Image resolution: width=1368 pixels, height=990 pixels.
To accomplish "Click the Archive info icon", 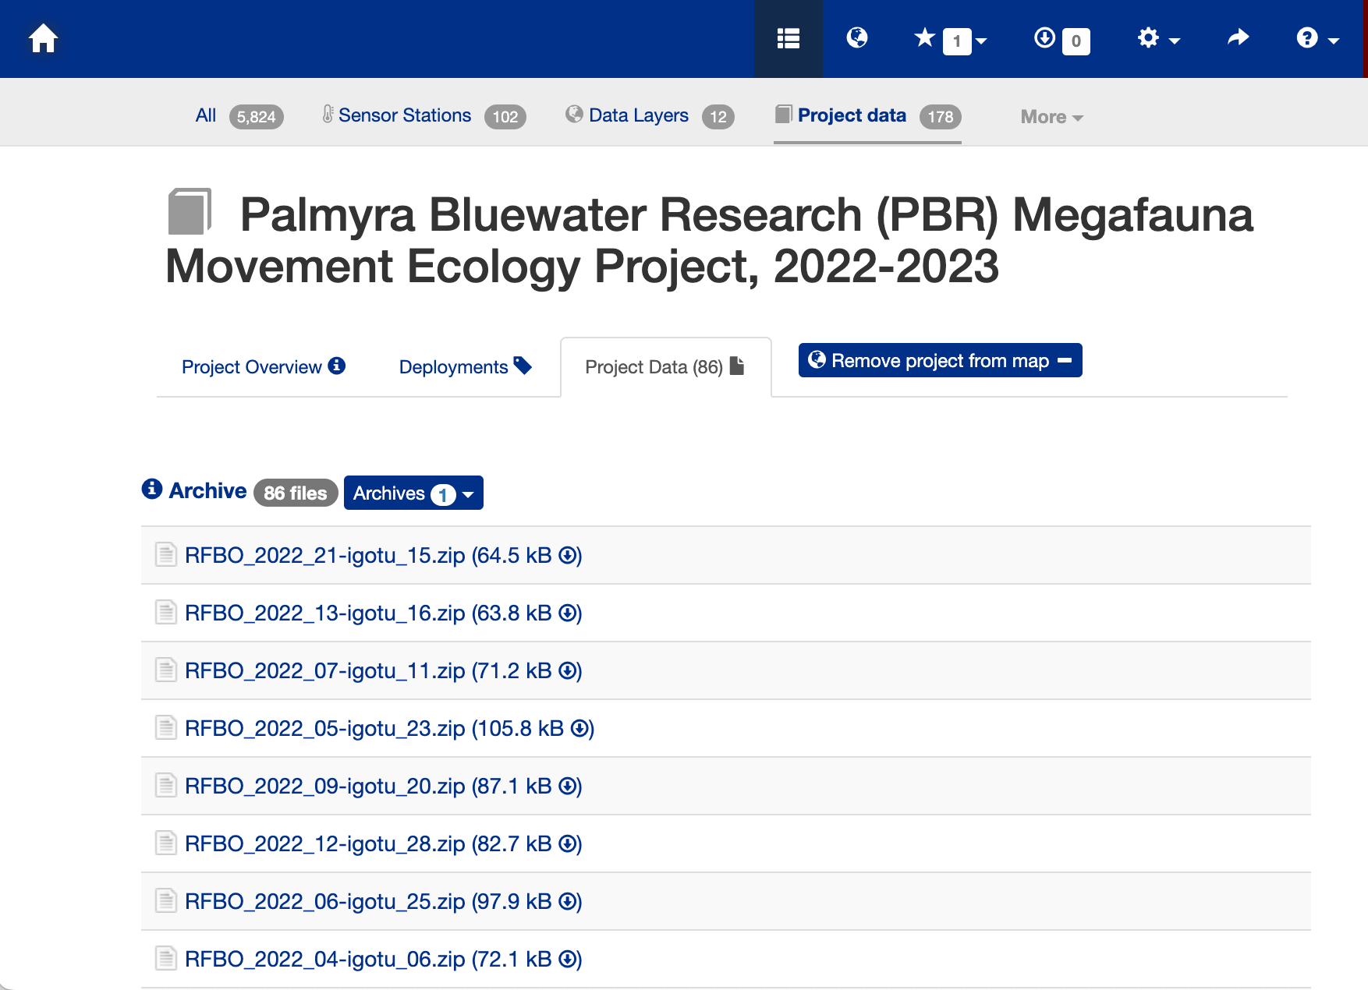I will pos(152,490).
